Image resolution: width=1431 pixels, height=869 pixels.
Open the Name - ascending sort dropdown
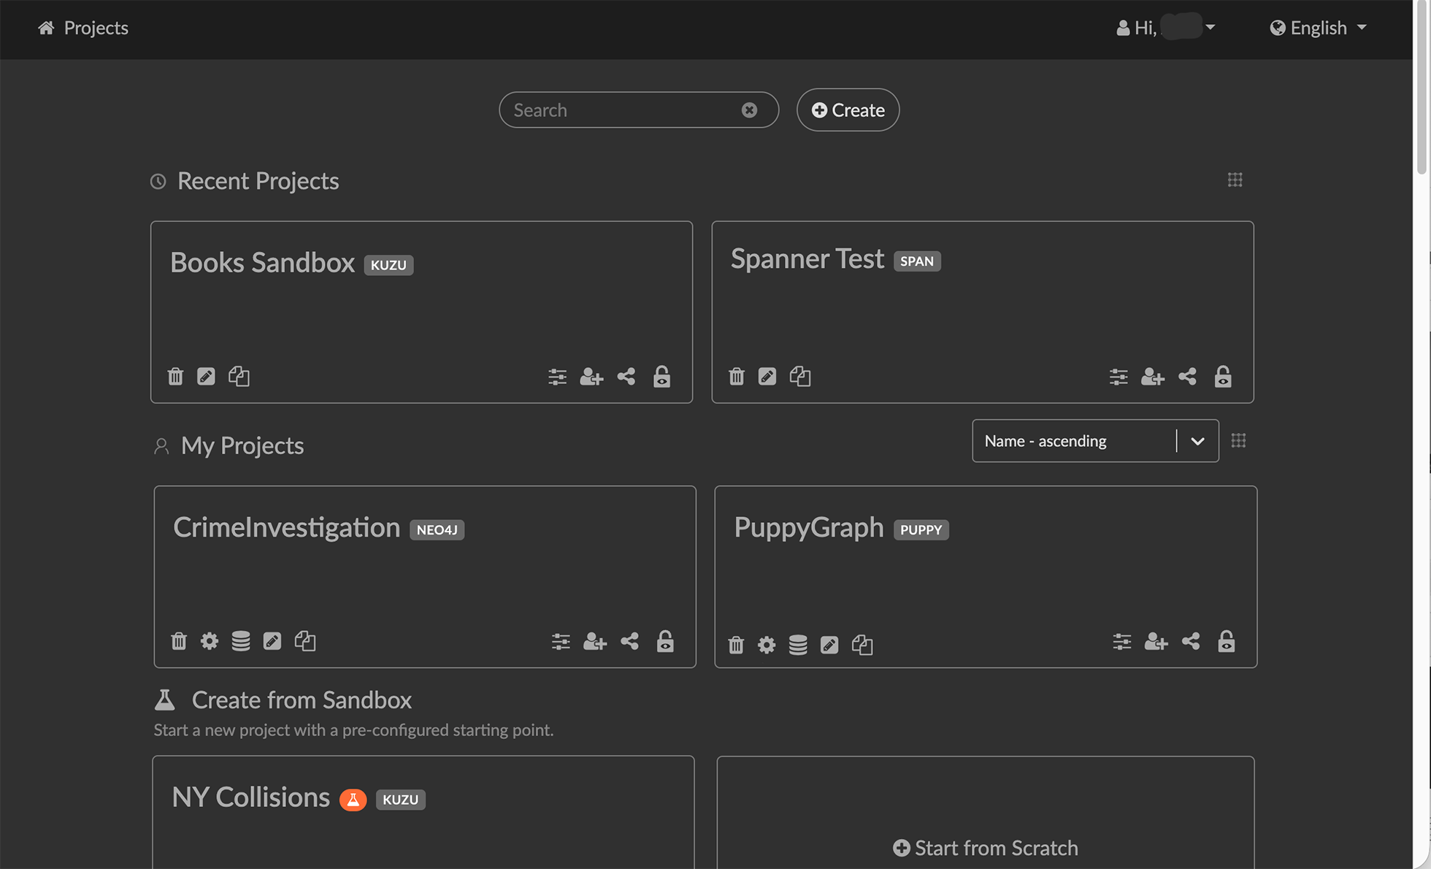(x=1094, y=440)
